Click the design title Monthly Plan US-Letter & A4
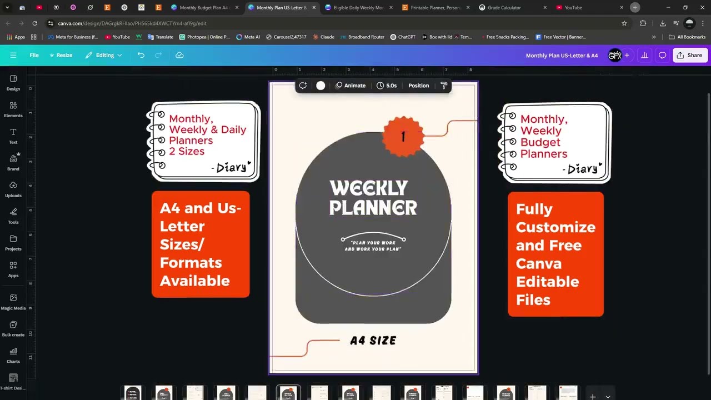711x400 pixels. (562, 55)
